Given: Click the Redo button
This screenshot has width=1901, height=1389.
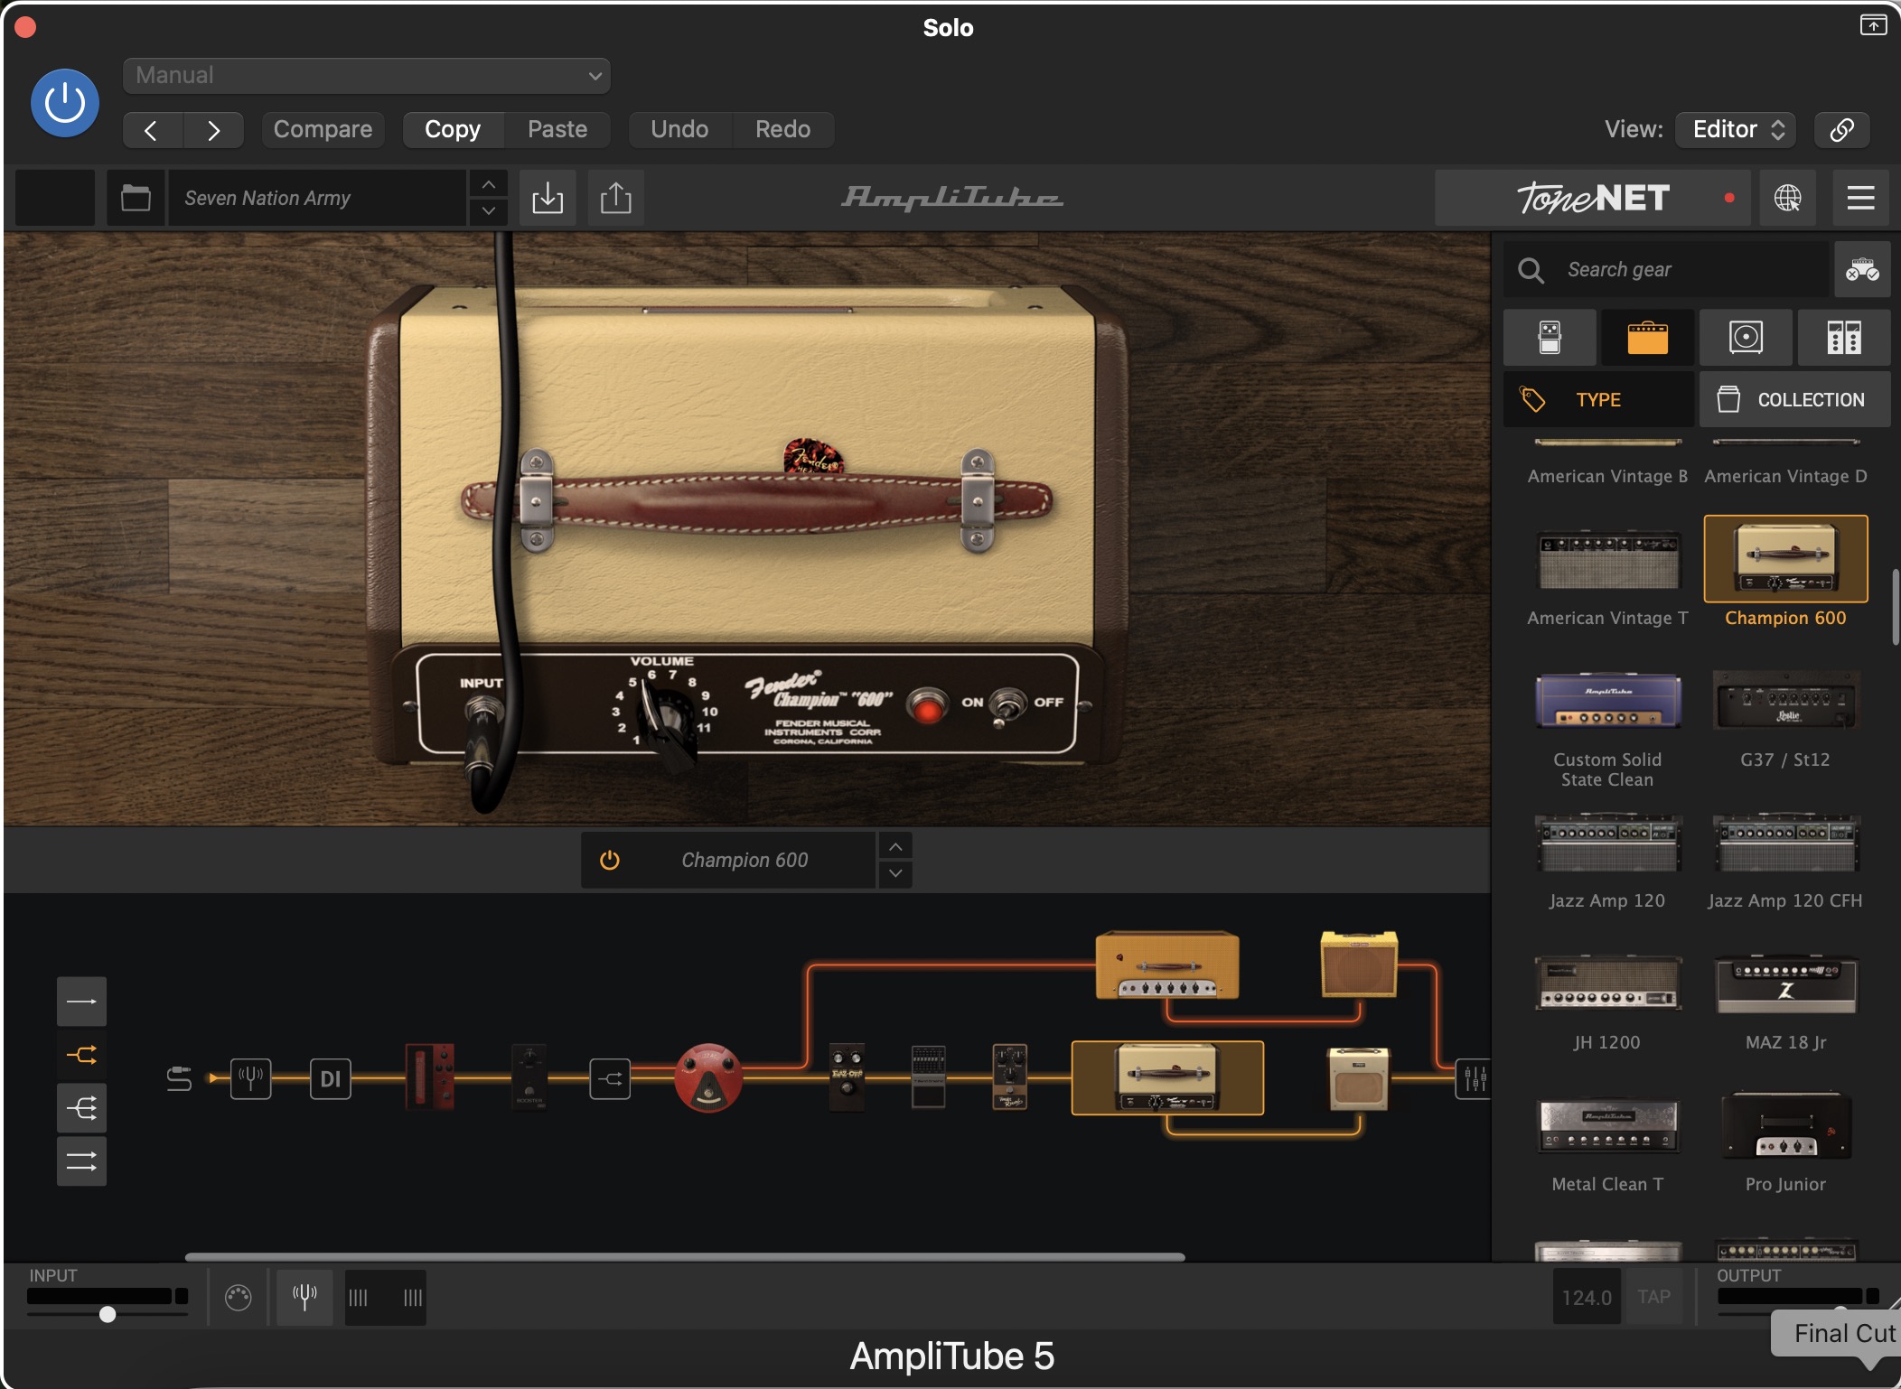Looking at the screenshot, I should click(x=782, y=129).
